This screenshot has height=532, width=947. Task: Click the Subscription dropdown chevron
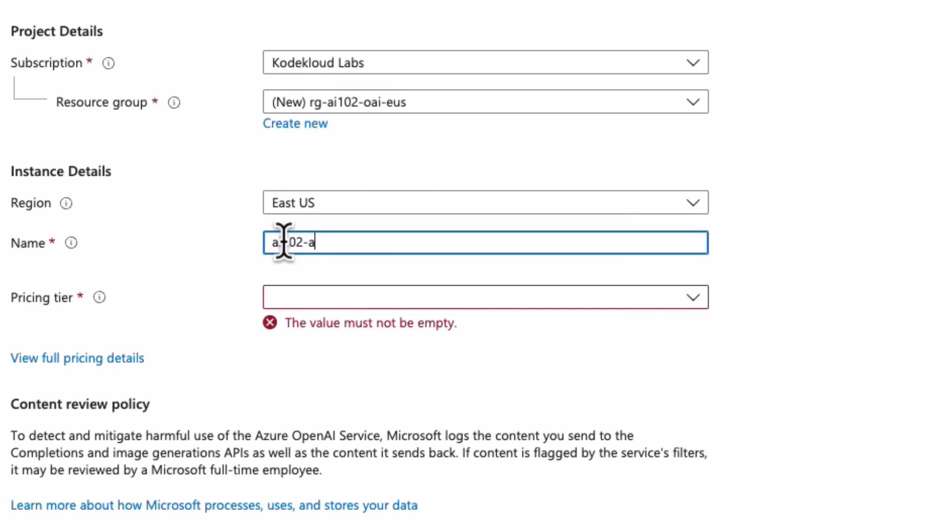pyautogui.click(x=693, y=63)
